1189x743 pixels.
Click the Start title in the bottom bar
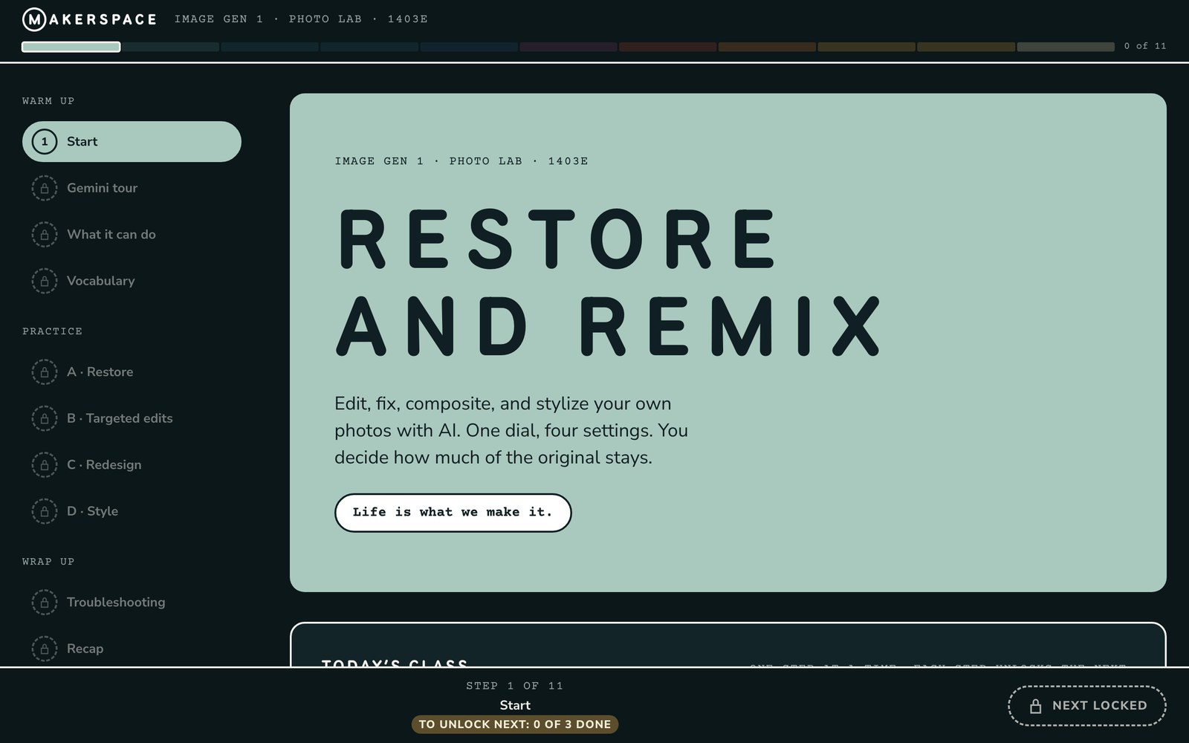point(515,705)
